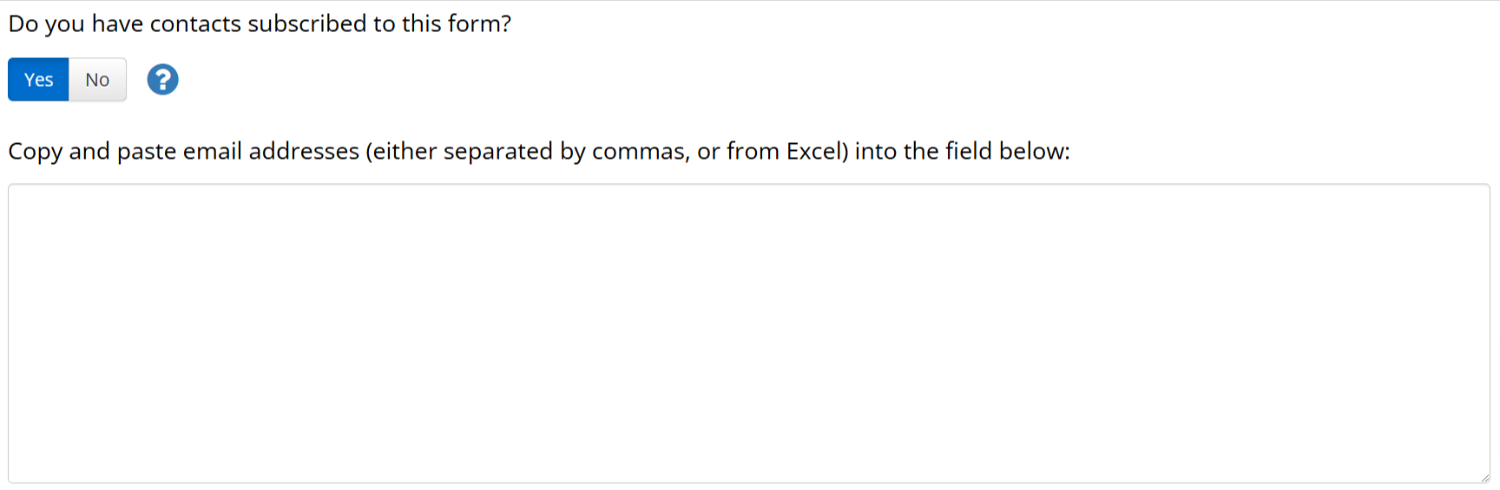Screen dimensions: 1500x490
Task: Click the 'No' button beside Yes
Action: coord(97,80)
